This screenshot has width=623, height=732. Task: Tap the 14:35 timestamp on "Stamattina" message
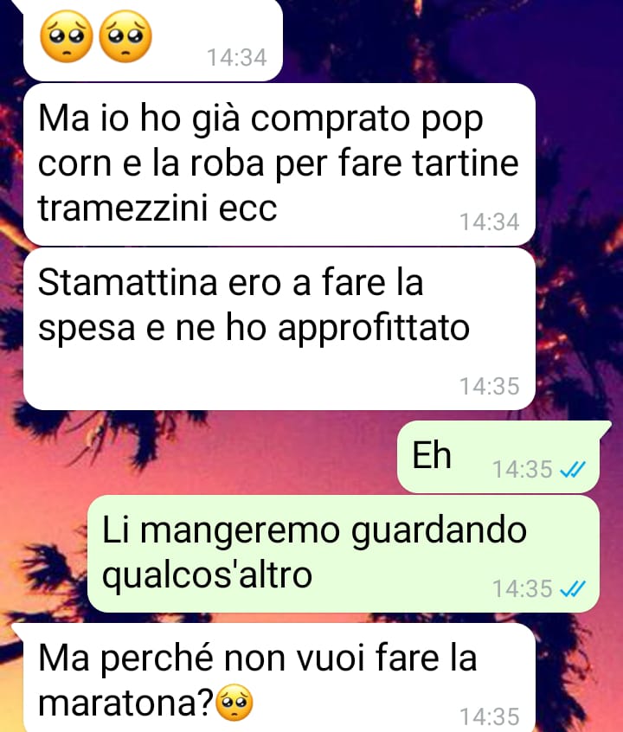tap(490, 387)
